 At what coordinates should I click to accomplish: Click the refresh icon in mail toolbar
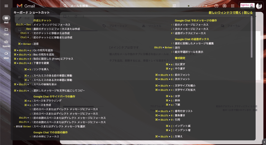pos(76,16)
